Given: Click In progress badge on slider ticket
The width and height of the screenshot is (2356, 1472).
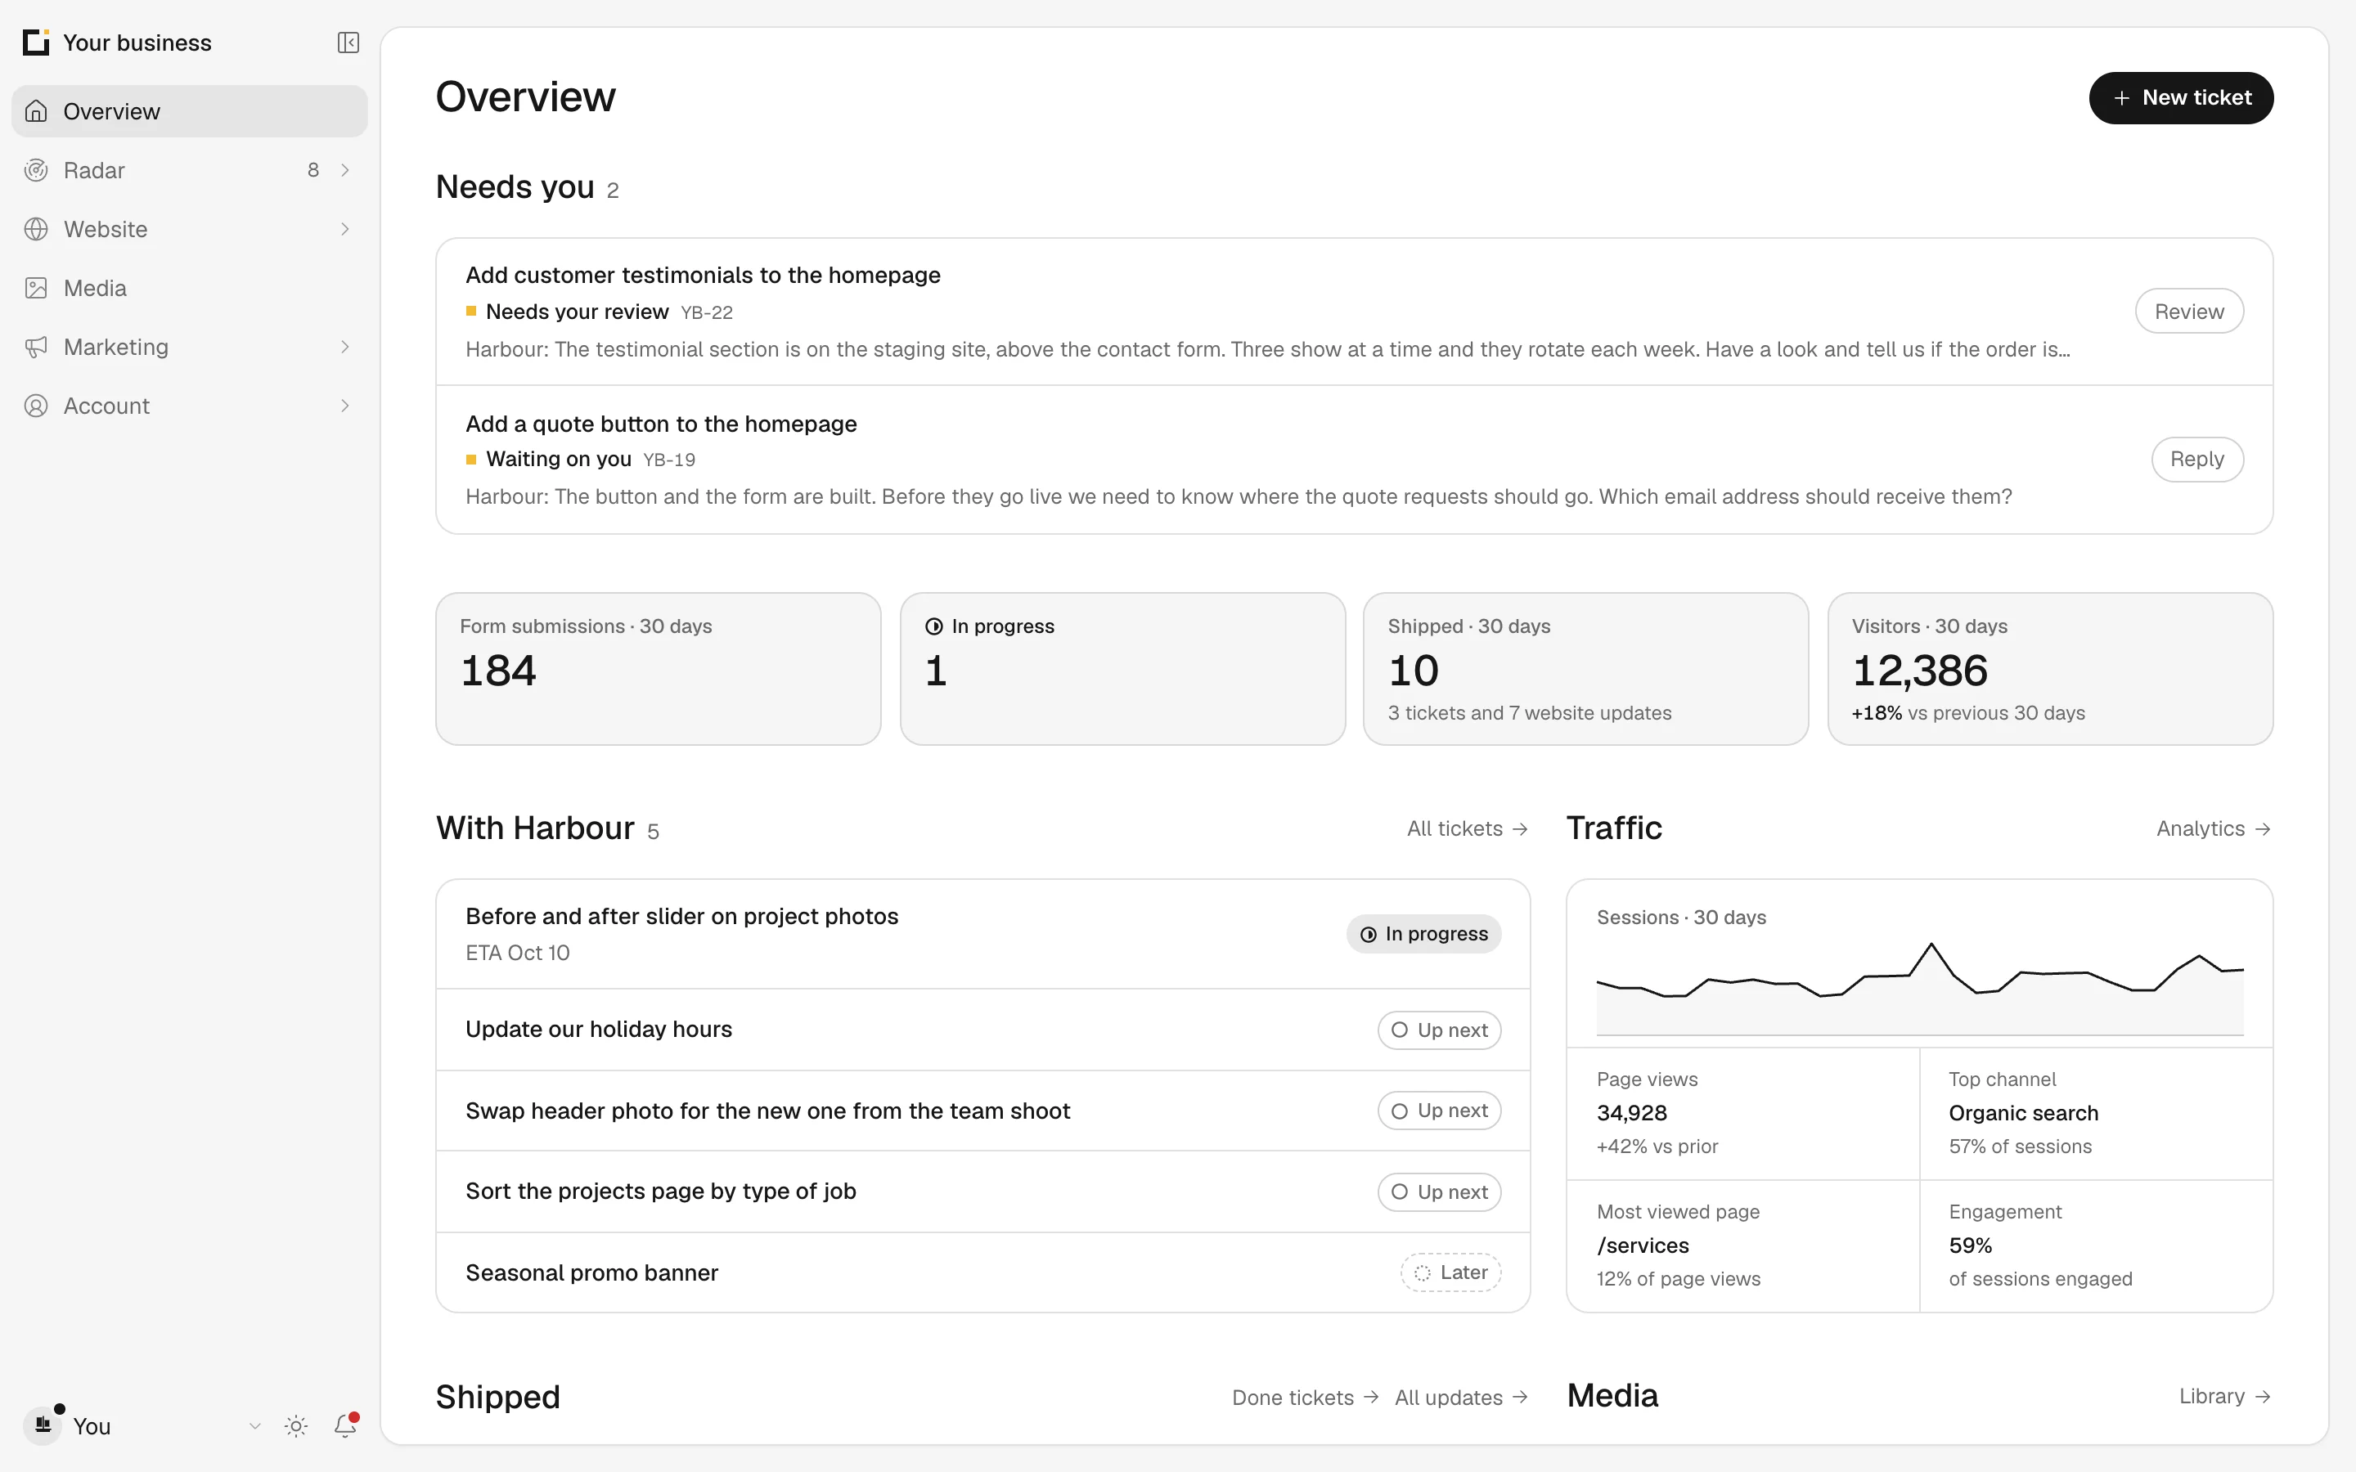Looking at the screenshot, I should [x=1423, y=935].
